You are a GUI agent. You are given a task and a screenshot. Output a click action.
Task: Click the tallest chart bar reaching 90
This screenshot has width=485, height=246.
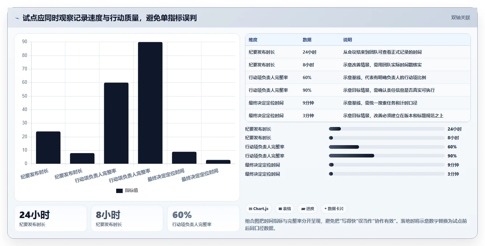150,103
